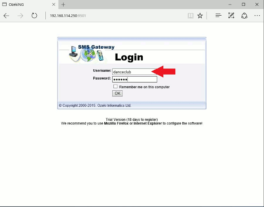Click the Username field with danceclub

(x=134, y=72)
